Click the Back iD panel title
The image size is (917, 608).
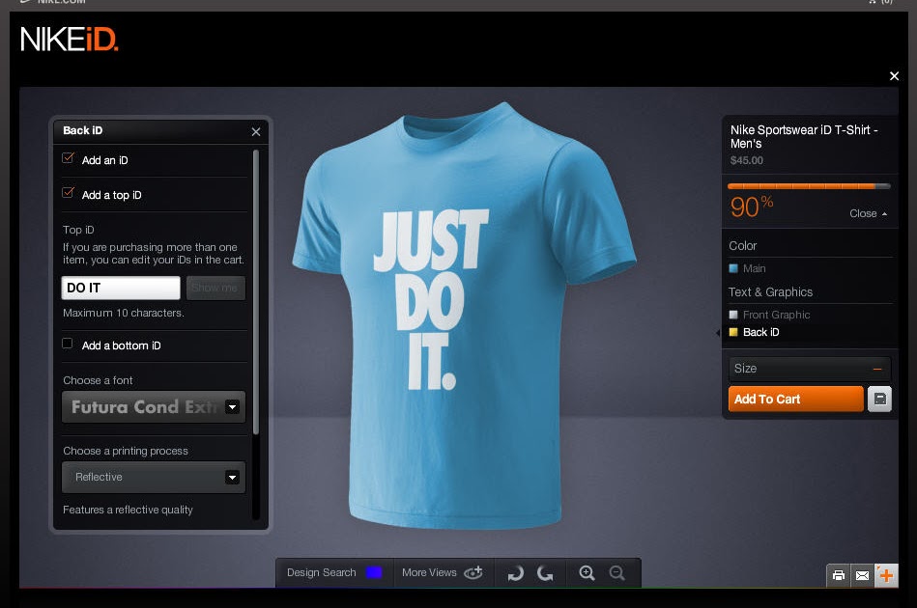click(82, 130)
